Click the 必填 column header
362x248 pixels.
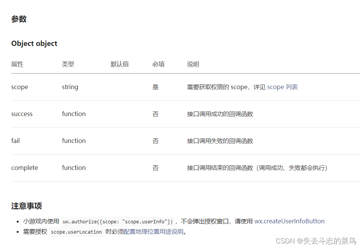[158, 64]
